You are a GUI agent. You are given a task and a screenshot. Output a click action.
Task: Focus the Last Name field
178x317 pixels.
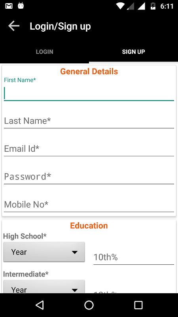tap(89, 121)
